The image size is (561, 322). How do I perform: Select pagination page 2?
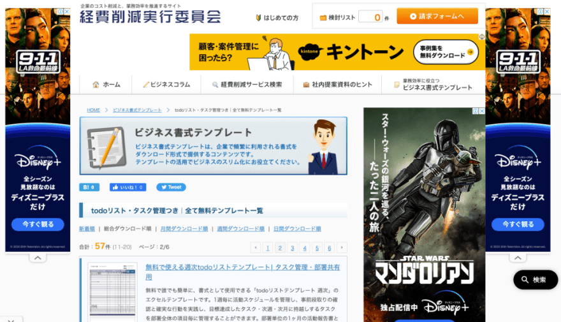point(280,247)
